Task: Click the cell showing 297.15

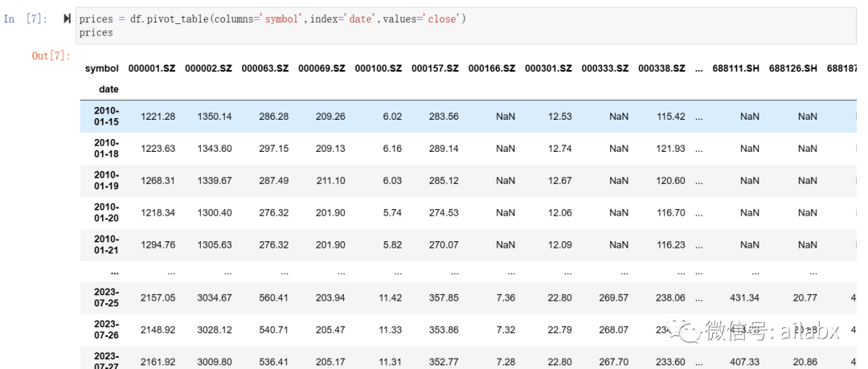Action: 274,149
